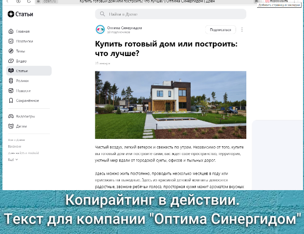Click the 10 подписчиков subscriber count
Screen dimensions: 304x234
tap(118, 32)
